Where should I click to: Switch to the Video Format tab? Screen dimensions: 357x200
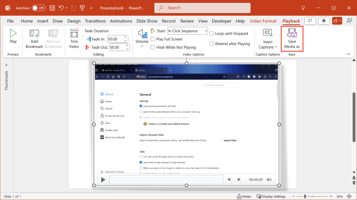tap(263, 21)
